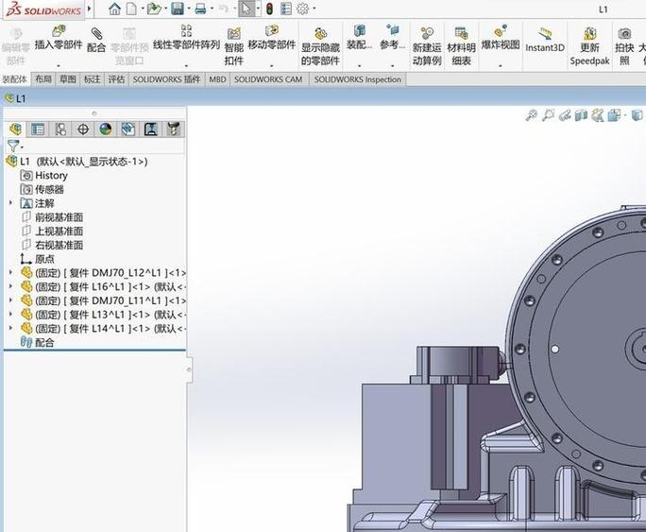This screenshot has width=646, height=532.
Task: Select 前视基准面 (Front Plane)
Action: coord(52,217)
